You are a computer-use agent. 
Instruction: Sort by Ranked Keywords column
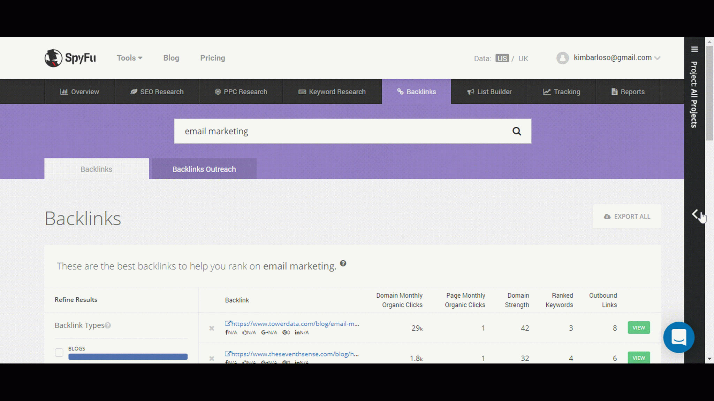tap(559, 300)
